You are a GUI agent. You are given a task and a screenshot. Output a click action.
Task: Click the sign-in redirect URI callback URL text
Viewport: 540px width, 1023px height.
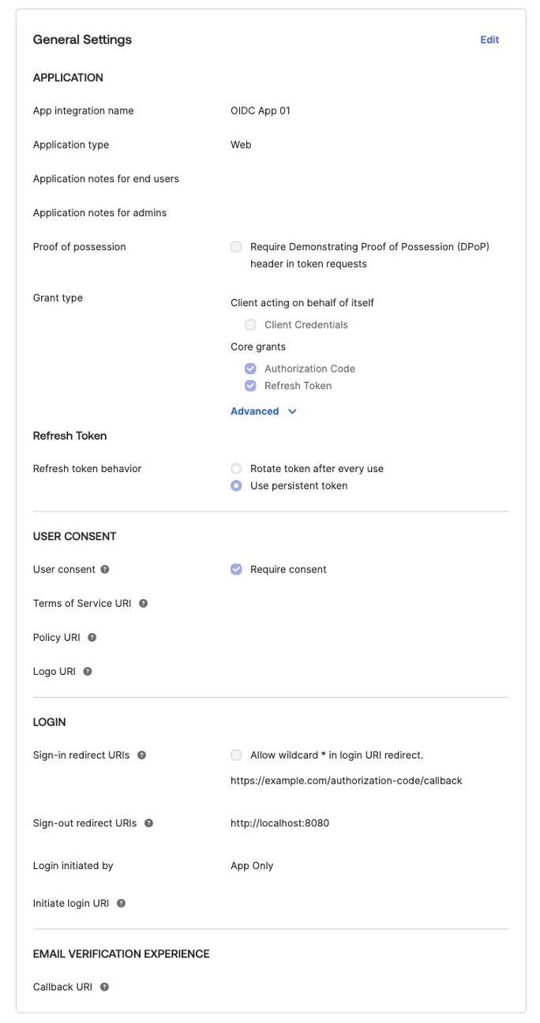point(346,781)
